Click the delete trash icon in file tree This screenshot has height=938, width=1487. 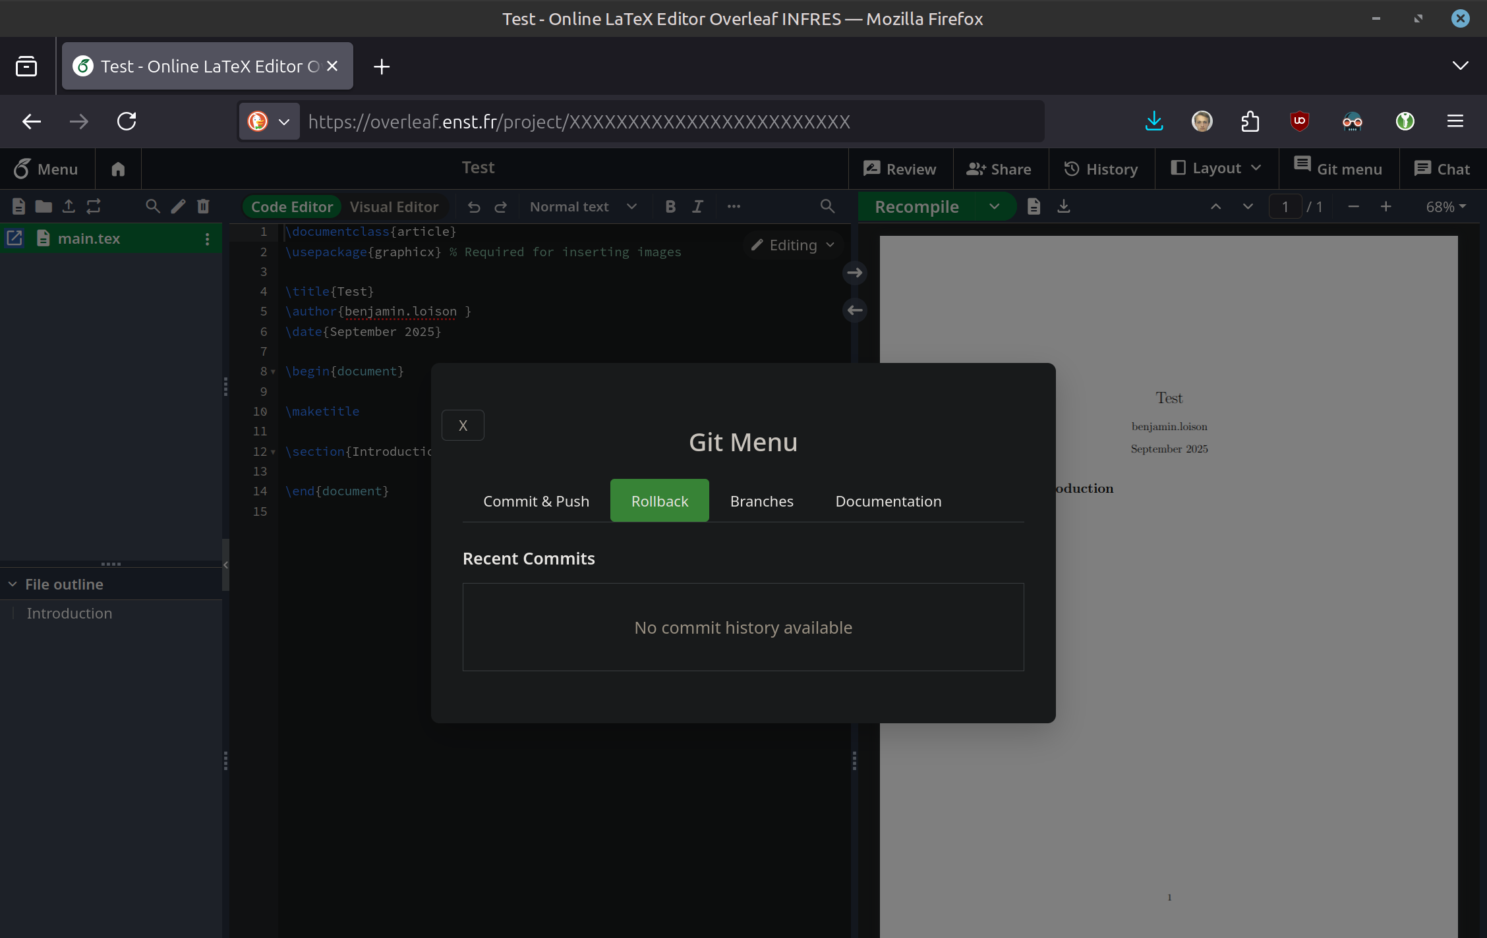[x=203, y=207]
